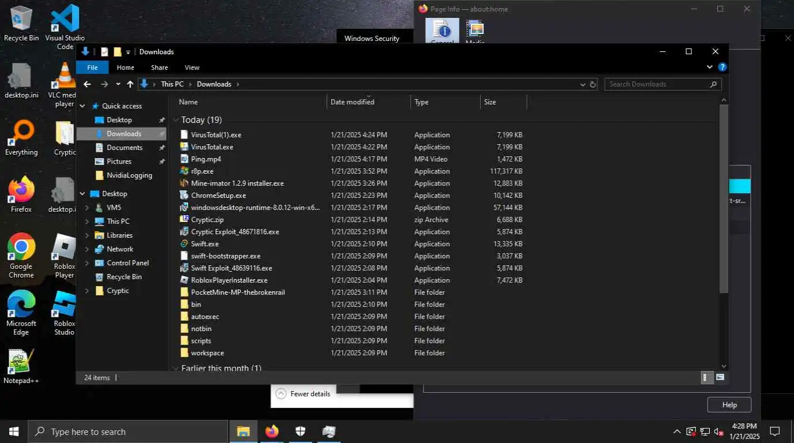Click the file list vertical scrollbar
The height and width of the screenshot is (443, 794).
pyautogui.click(x=724, y=199)
